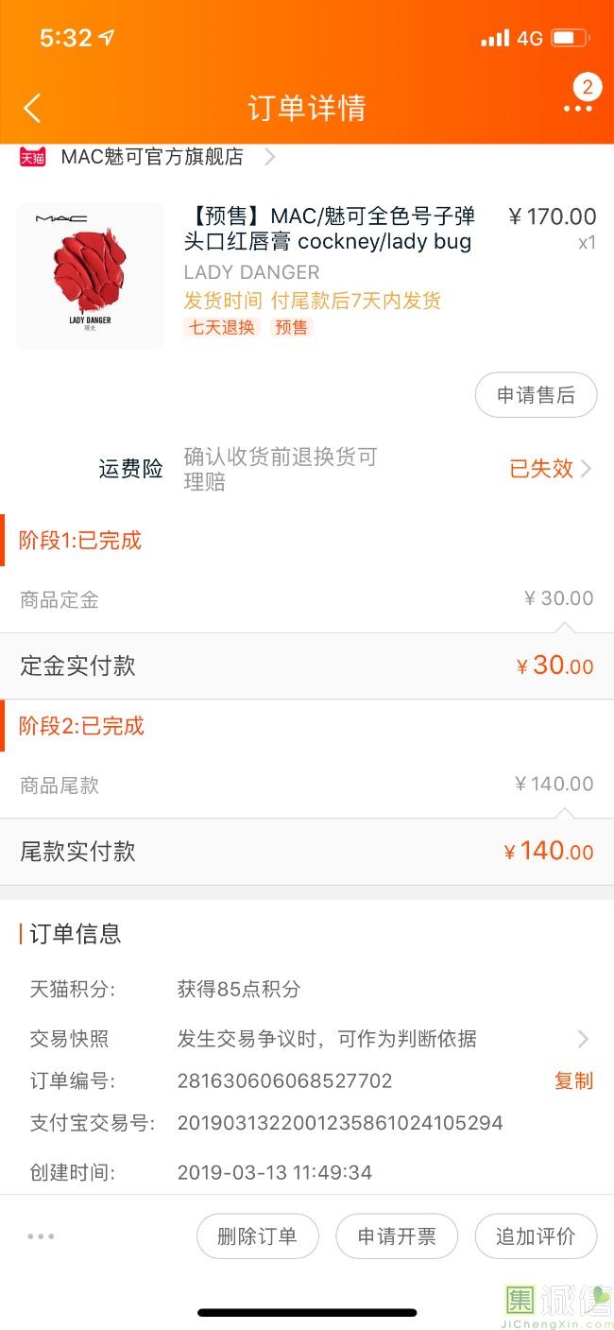This screenshot has height=1330, width=614.
Task: Tap the bottom-left ellipsis more options
Action: [x=41, y=1235]
